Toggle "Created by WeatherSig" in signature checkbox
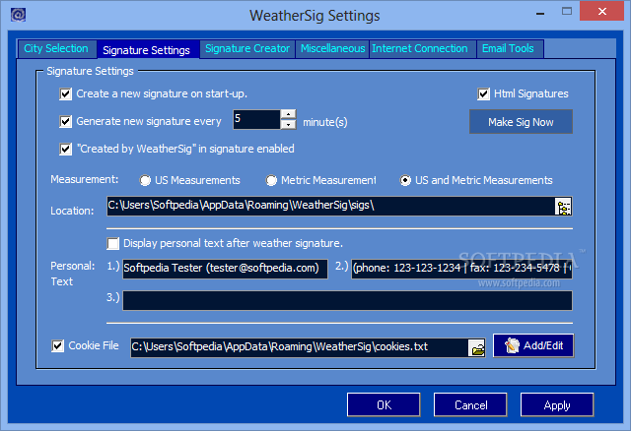The height and width of the screenshot is (431, 631). coord(66,149)
